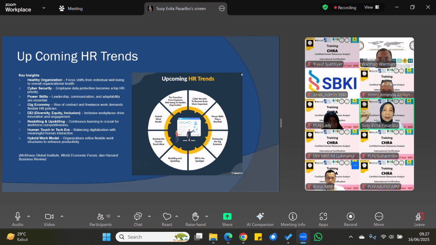
Task: Expand the video options arrow
Action: click(62, 217)
